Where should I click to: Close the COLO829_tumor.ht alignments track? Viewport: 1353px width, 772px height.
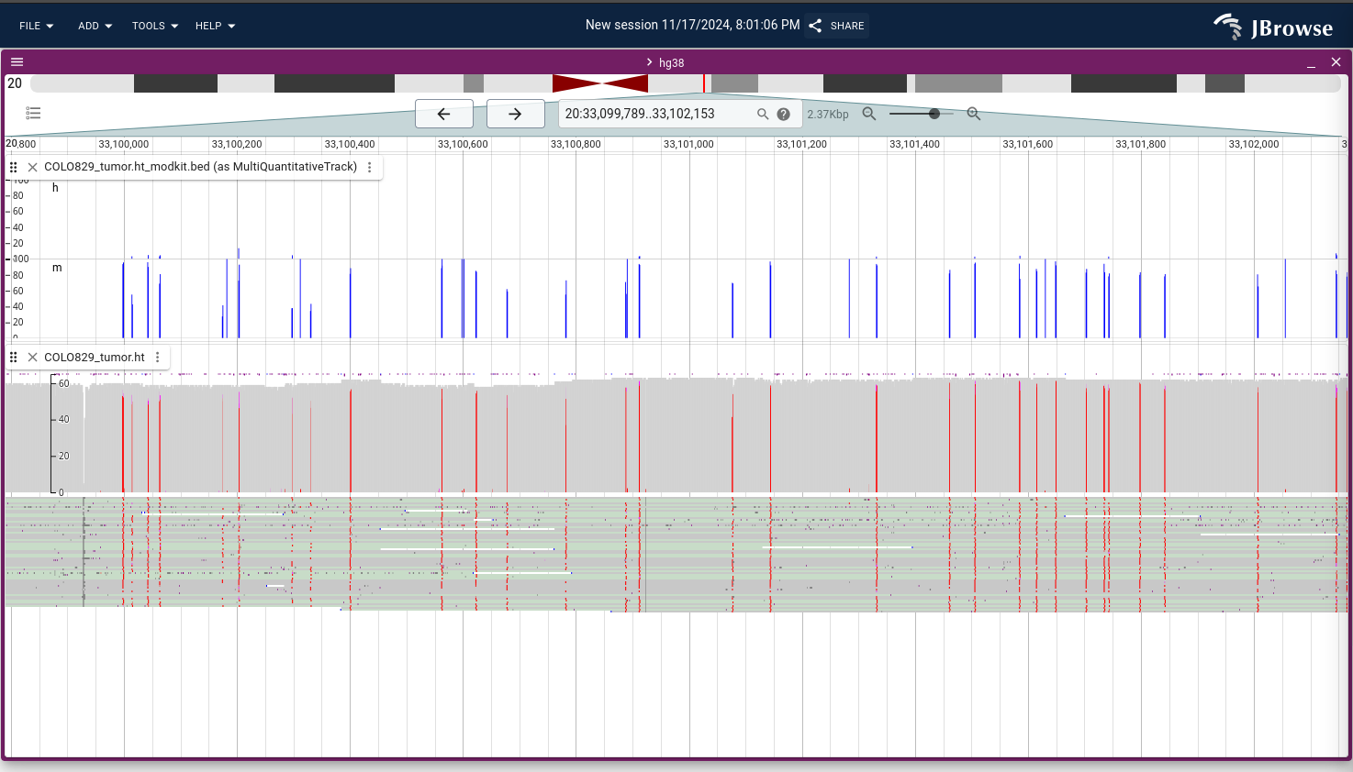point(32,358)
